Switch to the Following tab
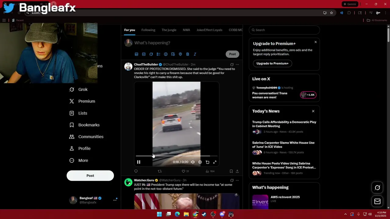Screen dimensions: 390x219 [x=148, y=30]
